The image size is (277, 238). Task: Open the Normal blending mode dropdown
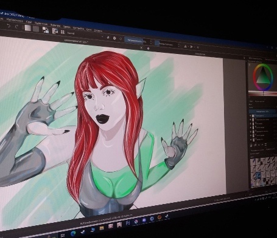pyautogui.click(x=85, y=35)
